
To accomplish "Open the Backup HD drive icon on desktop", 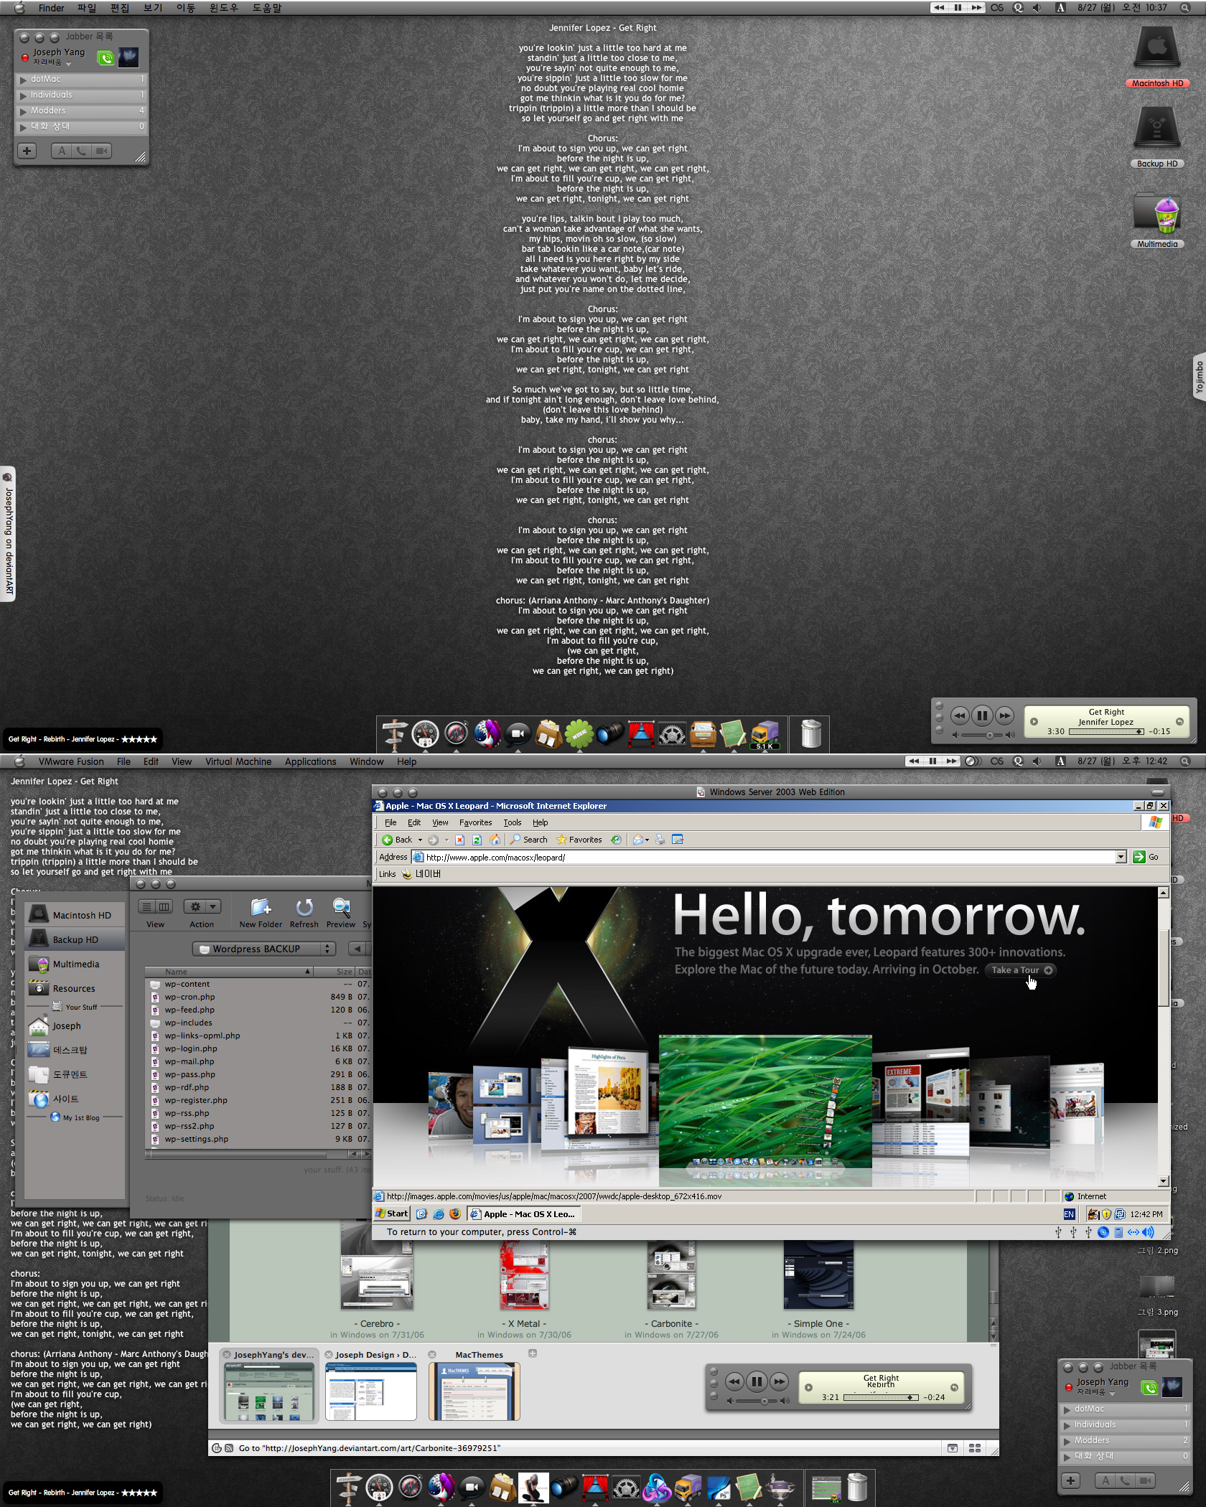I will 1157,129.
